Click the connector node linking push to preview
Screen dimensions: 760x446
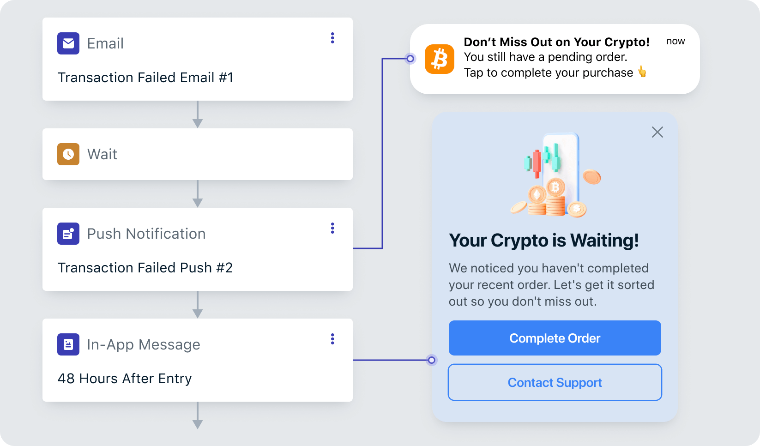pyautogui.click(x=410, y=59)
